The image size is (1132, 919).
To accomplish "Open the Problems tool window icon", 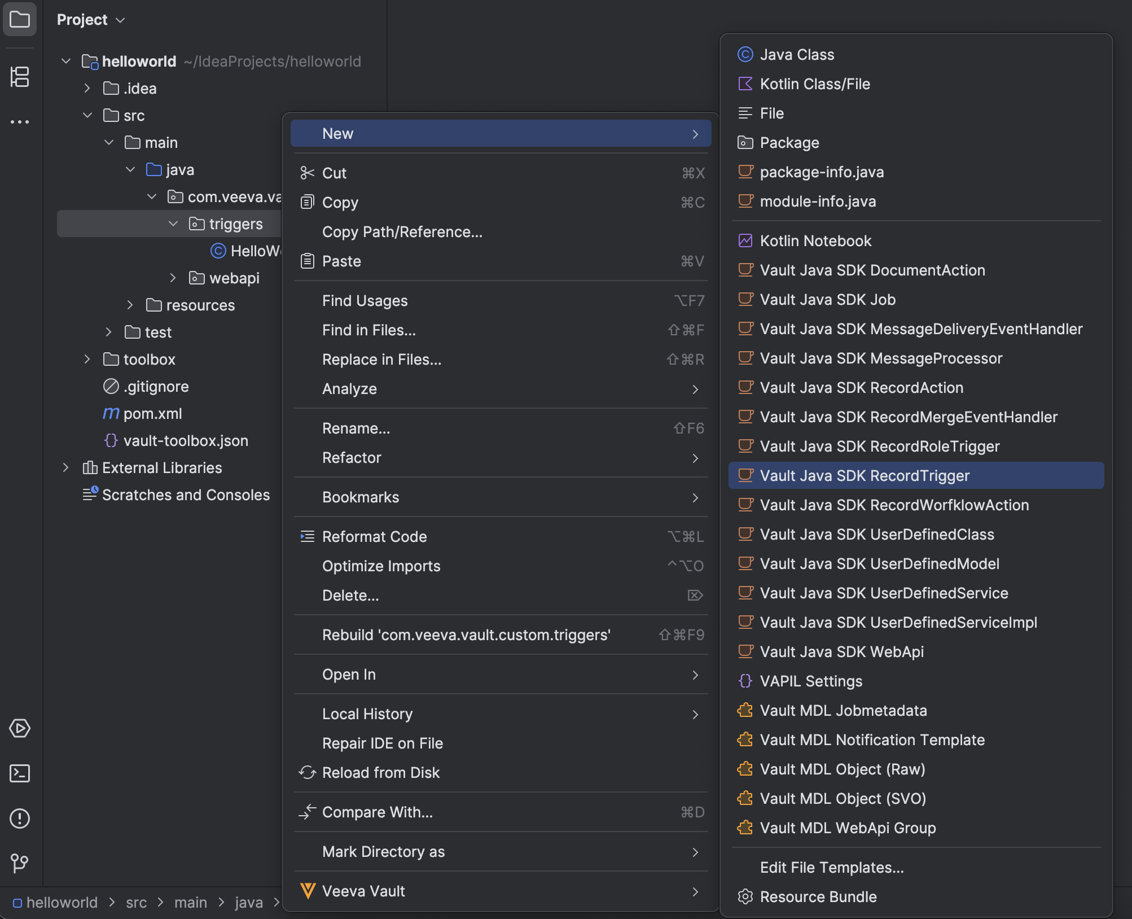I will (x=20, y=819).
